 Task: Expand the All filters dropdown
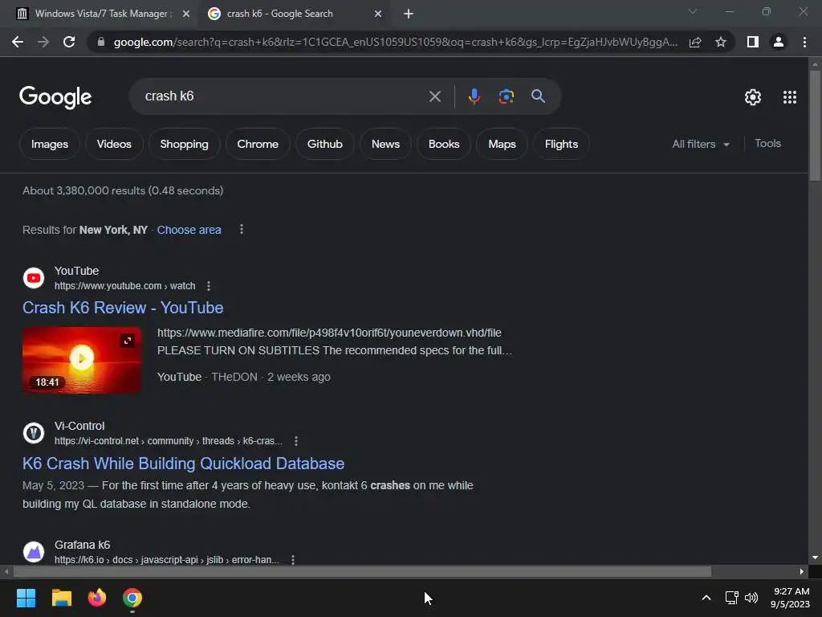pos(700,145)
